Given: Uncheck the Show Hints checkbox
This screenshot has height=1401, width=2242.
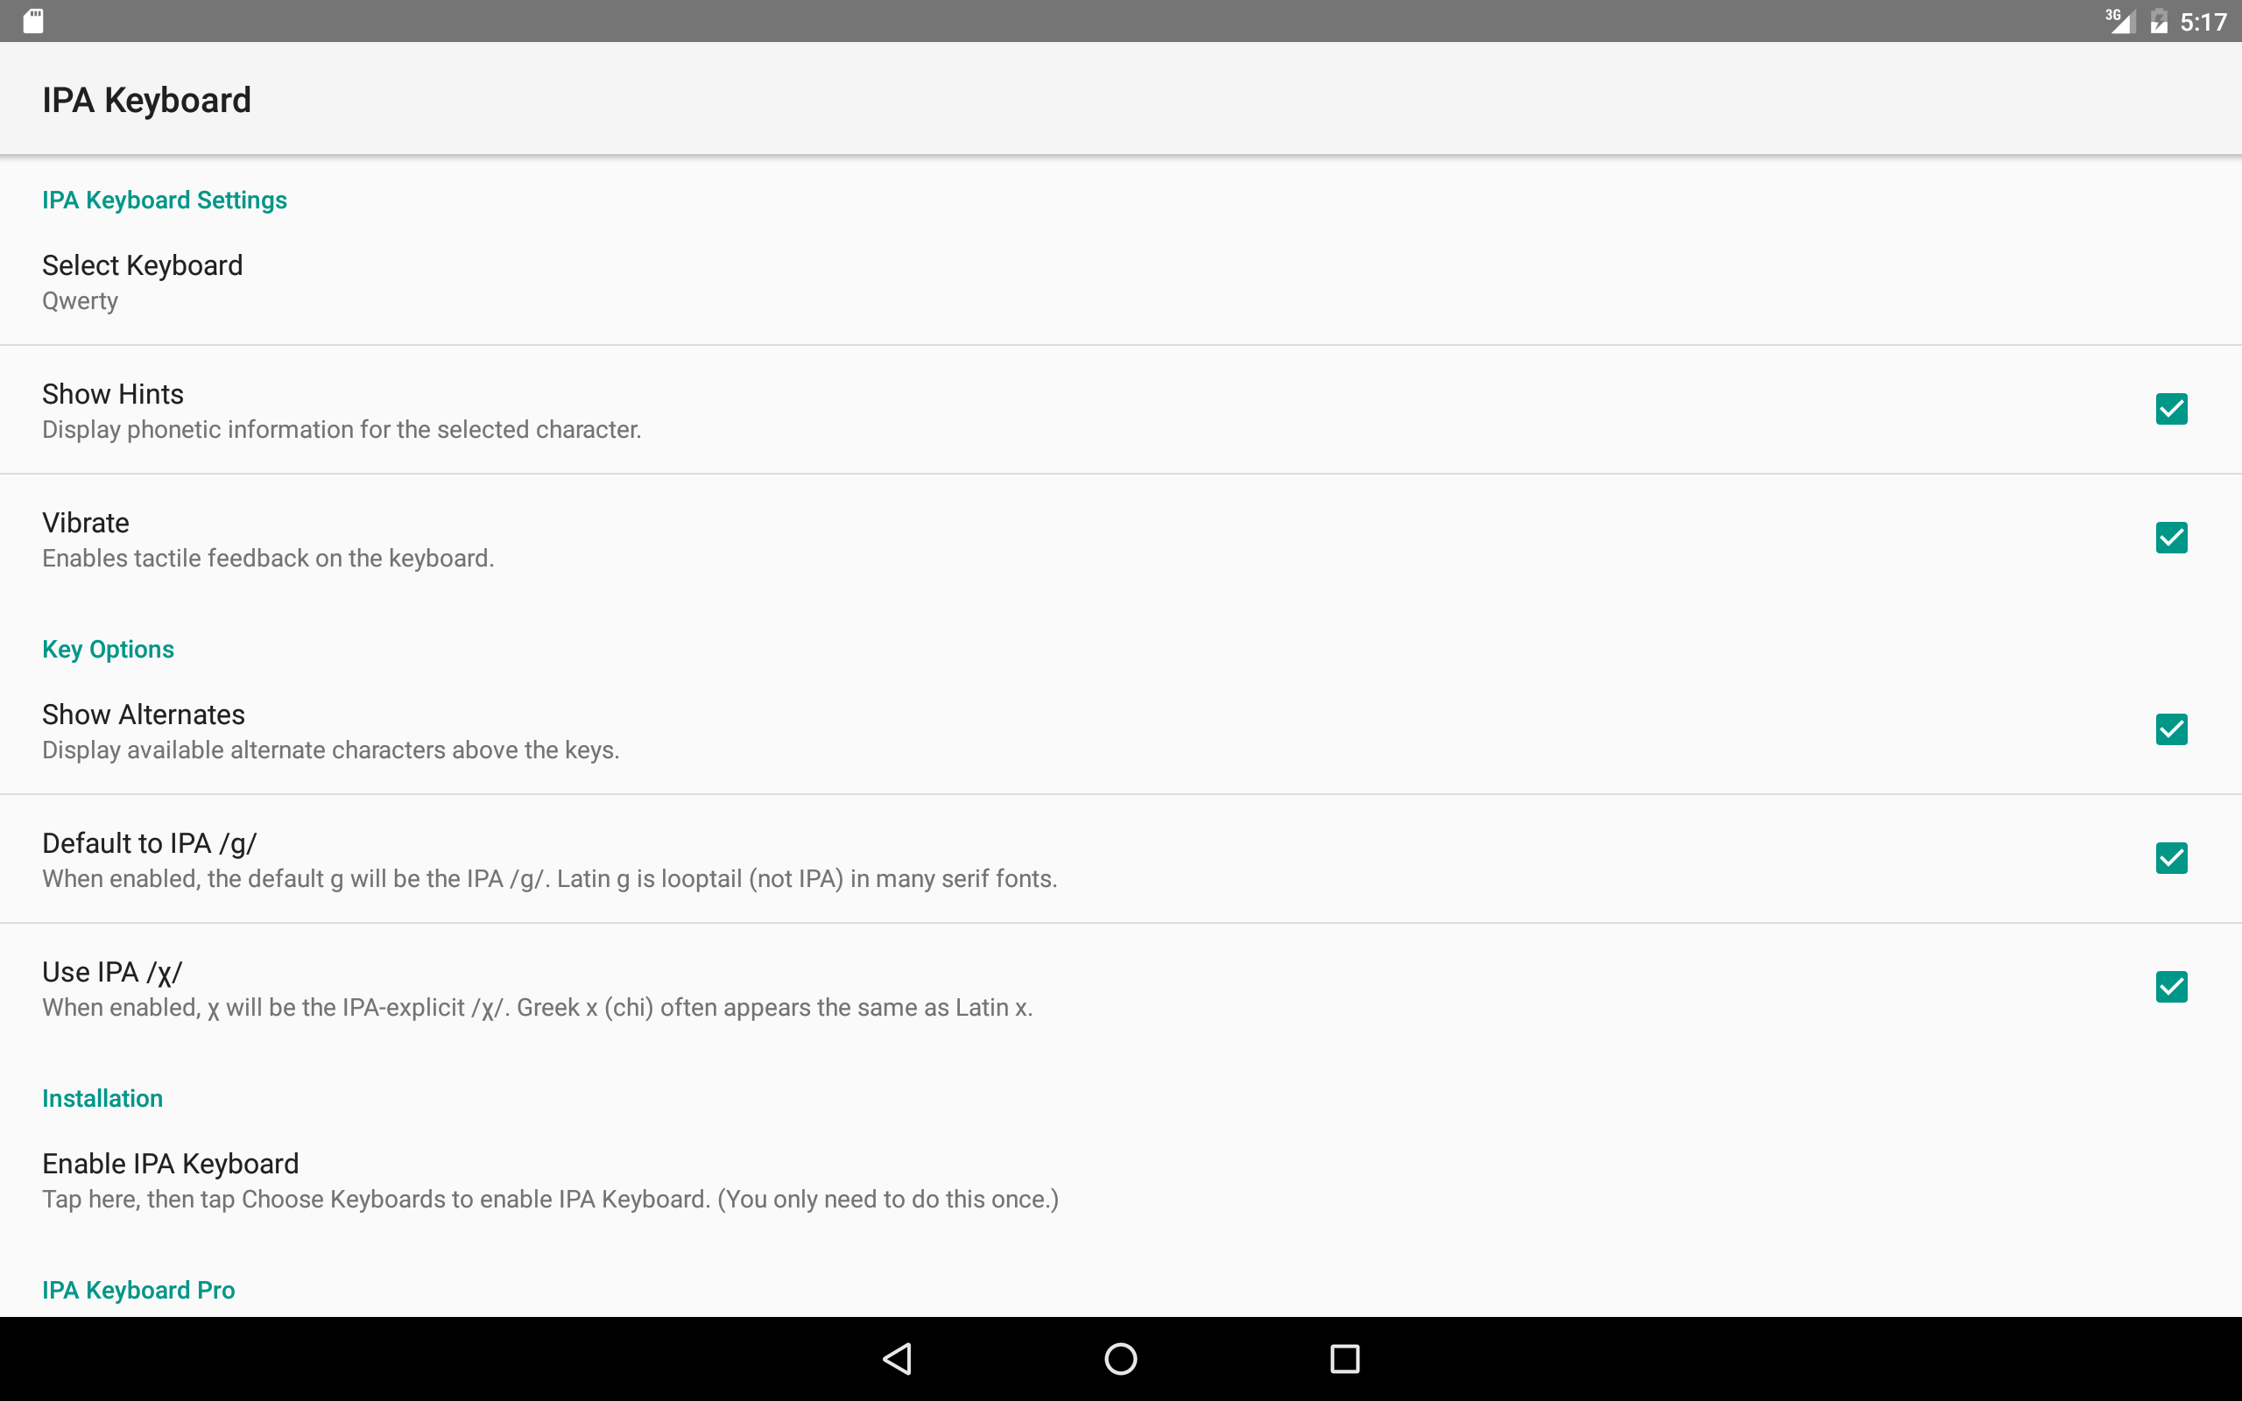Looking at the screenshot, I should tap(2172, 409).
